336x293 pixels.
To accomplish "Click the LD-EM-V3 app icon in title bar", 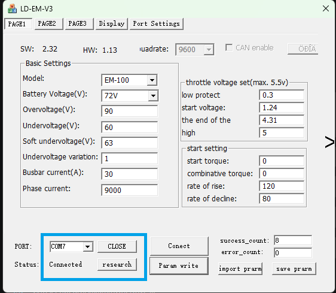I will (x=12, y=9).
